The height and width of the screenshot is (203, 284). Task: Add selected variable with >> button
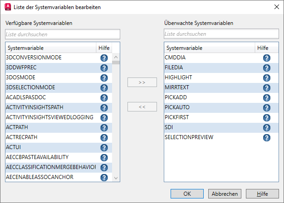coord(142,82)
